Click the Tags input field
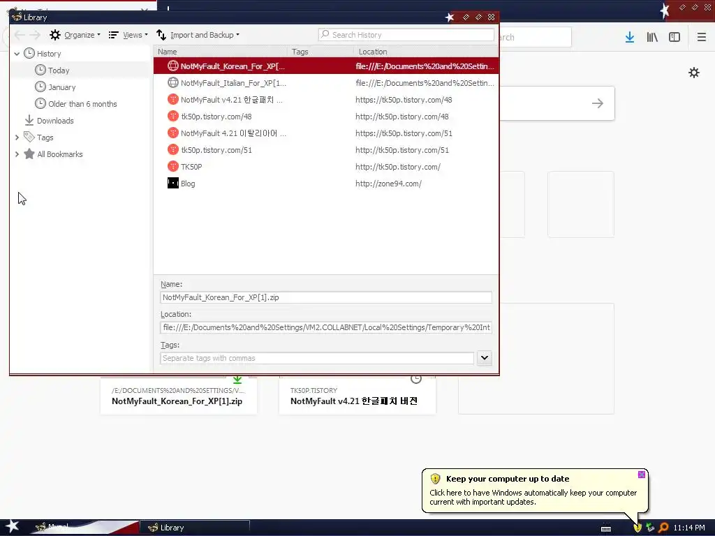 point(317,358)
